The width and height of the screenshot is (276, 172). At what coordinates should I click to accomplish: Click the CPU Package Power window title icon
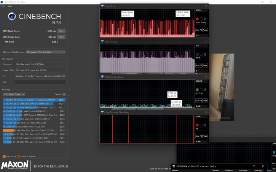[x=102, y=77]
